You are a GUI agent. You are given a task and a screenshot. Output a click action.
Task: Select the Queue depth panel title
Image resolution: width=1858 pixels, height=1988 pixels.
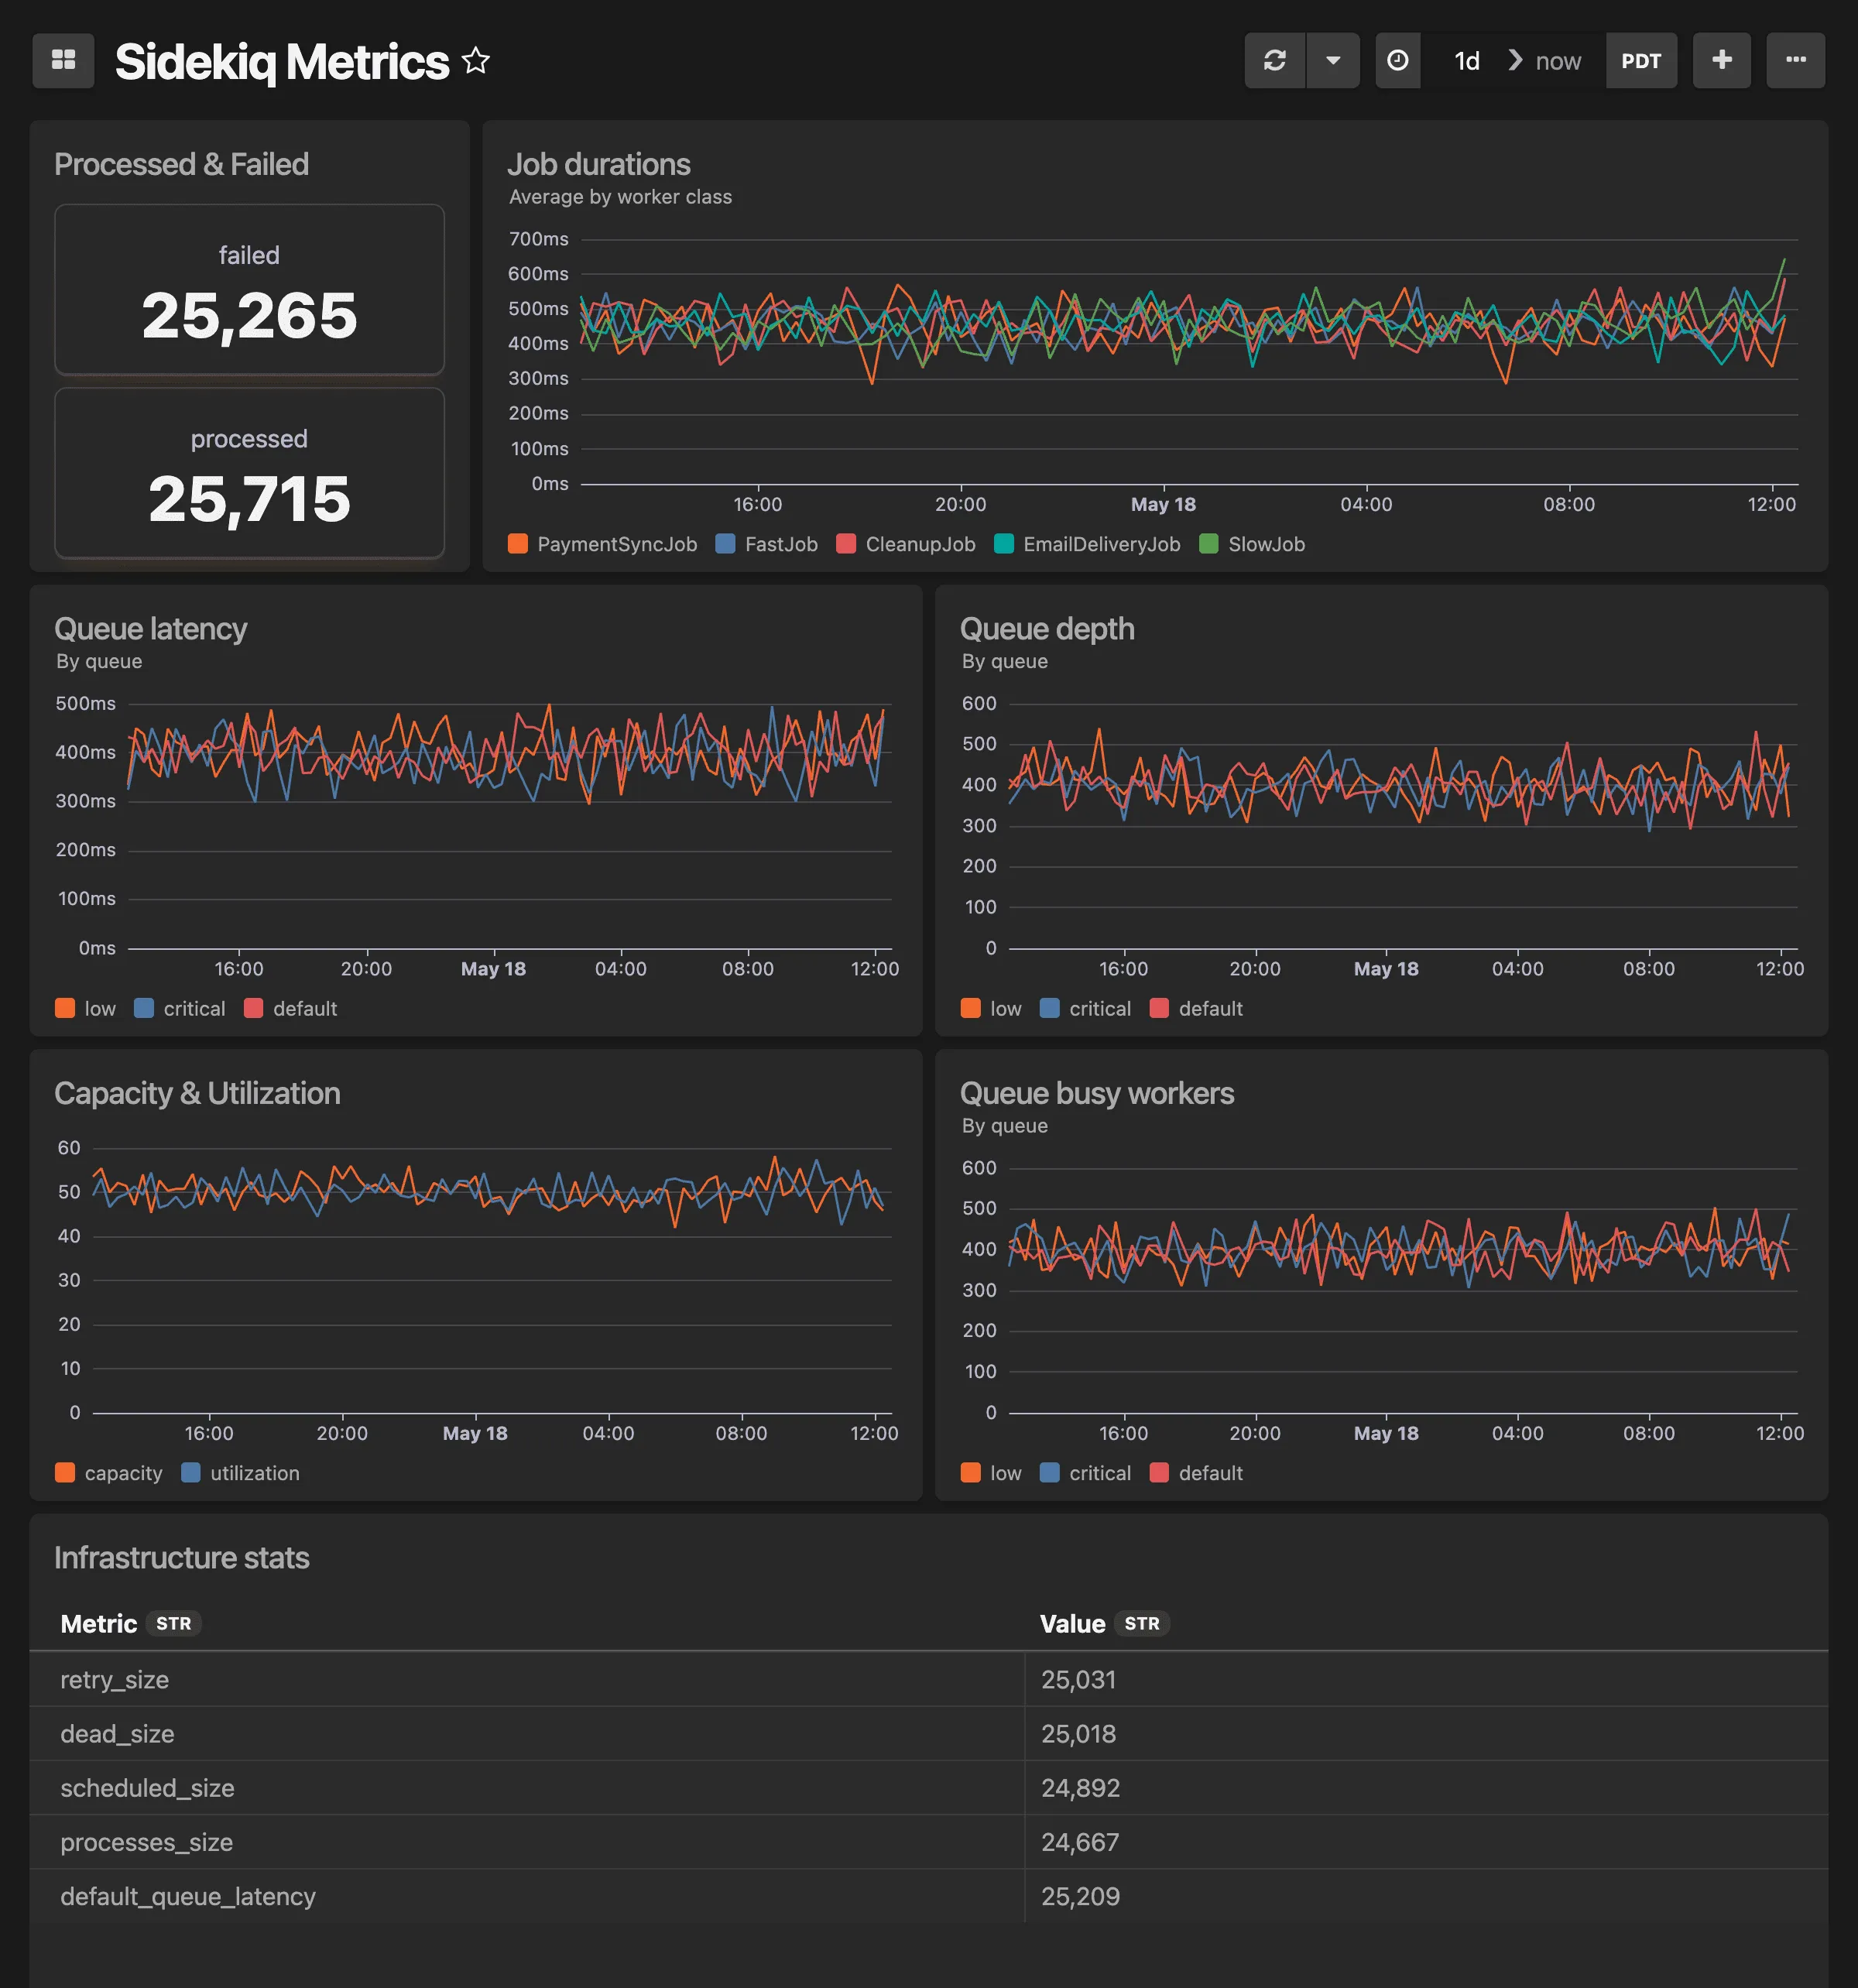point(1047,628)
